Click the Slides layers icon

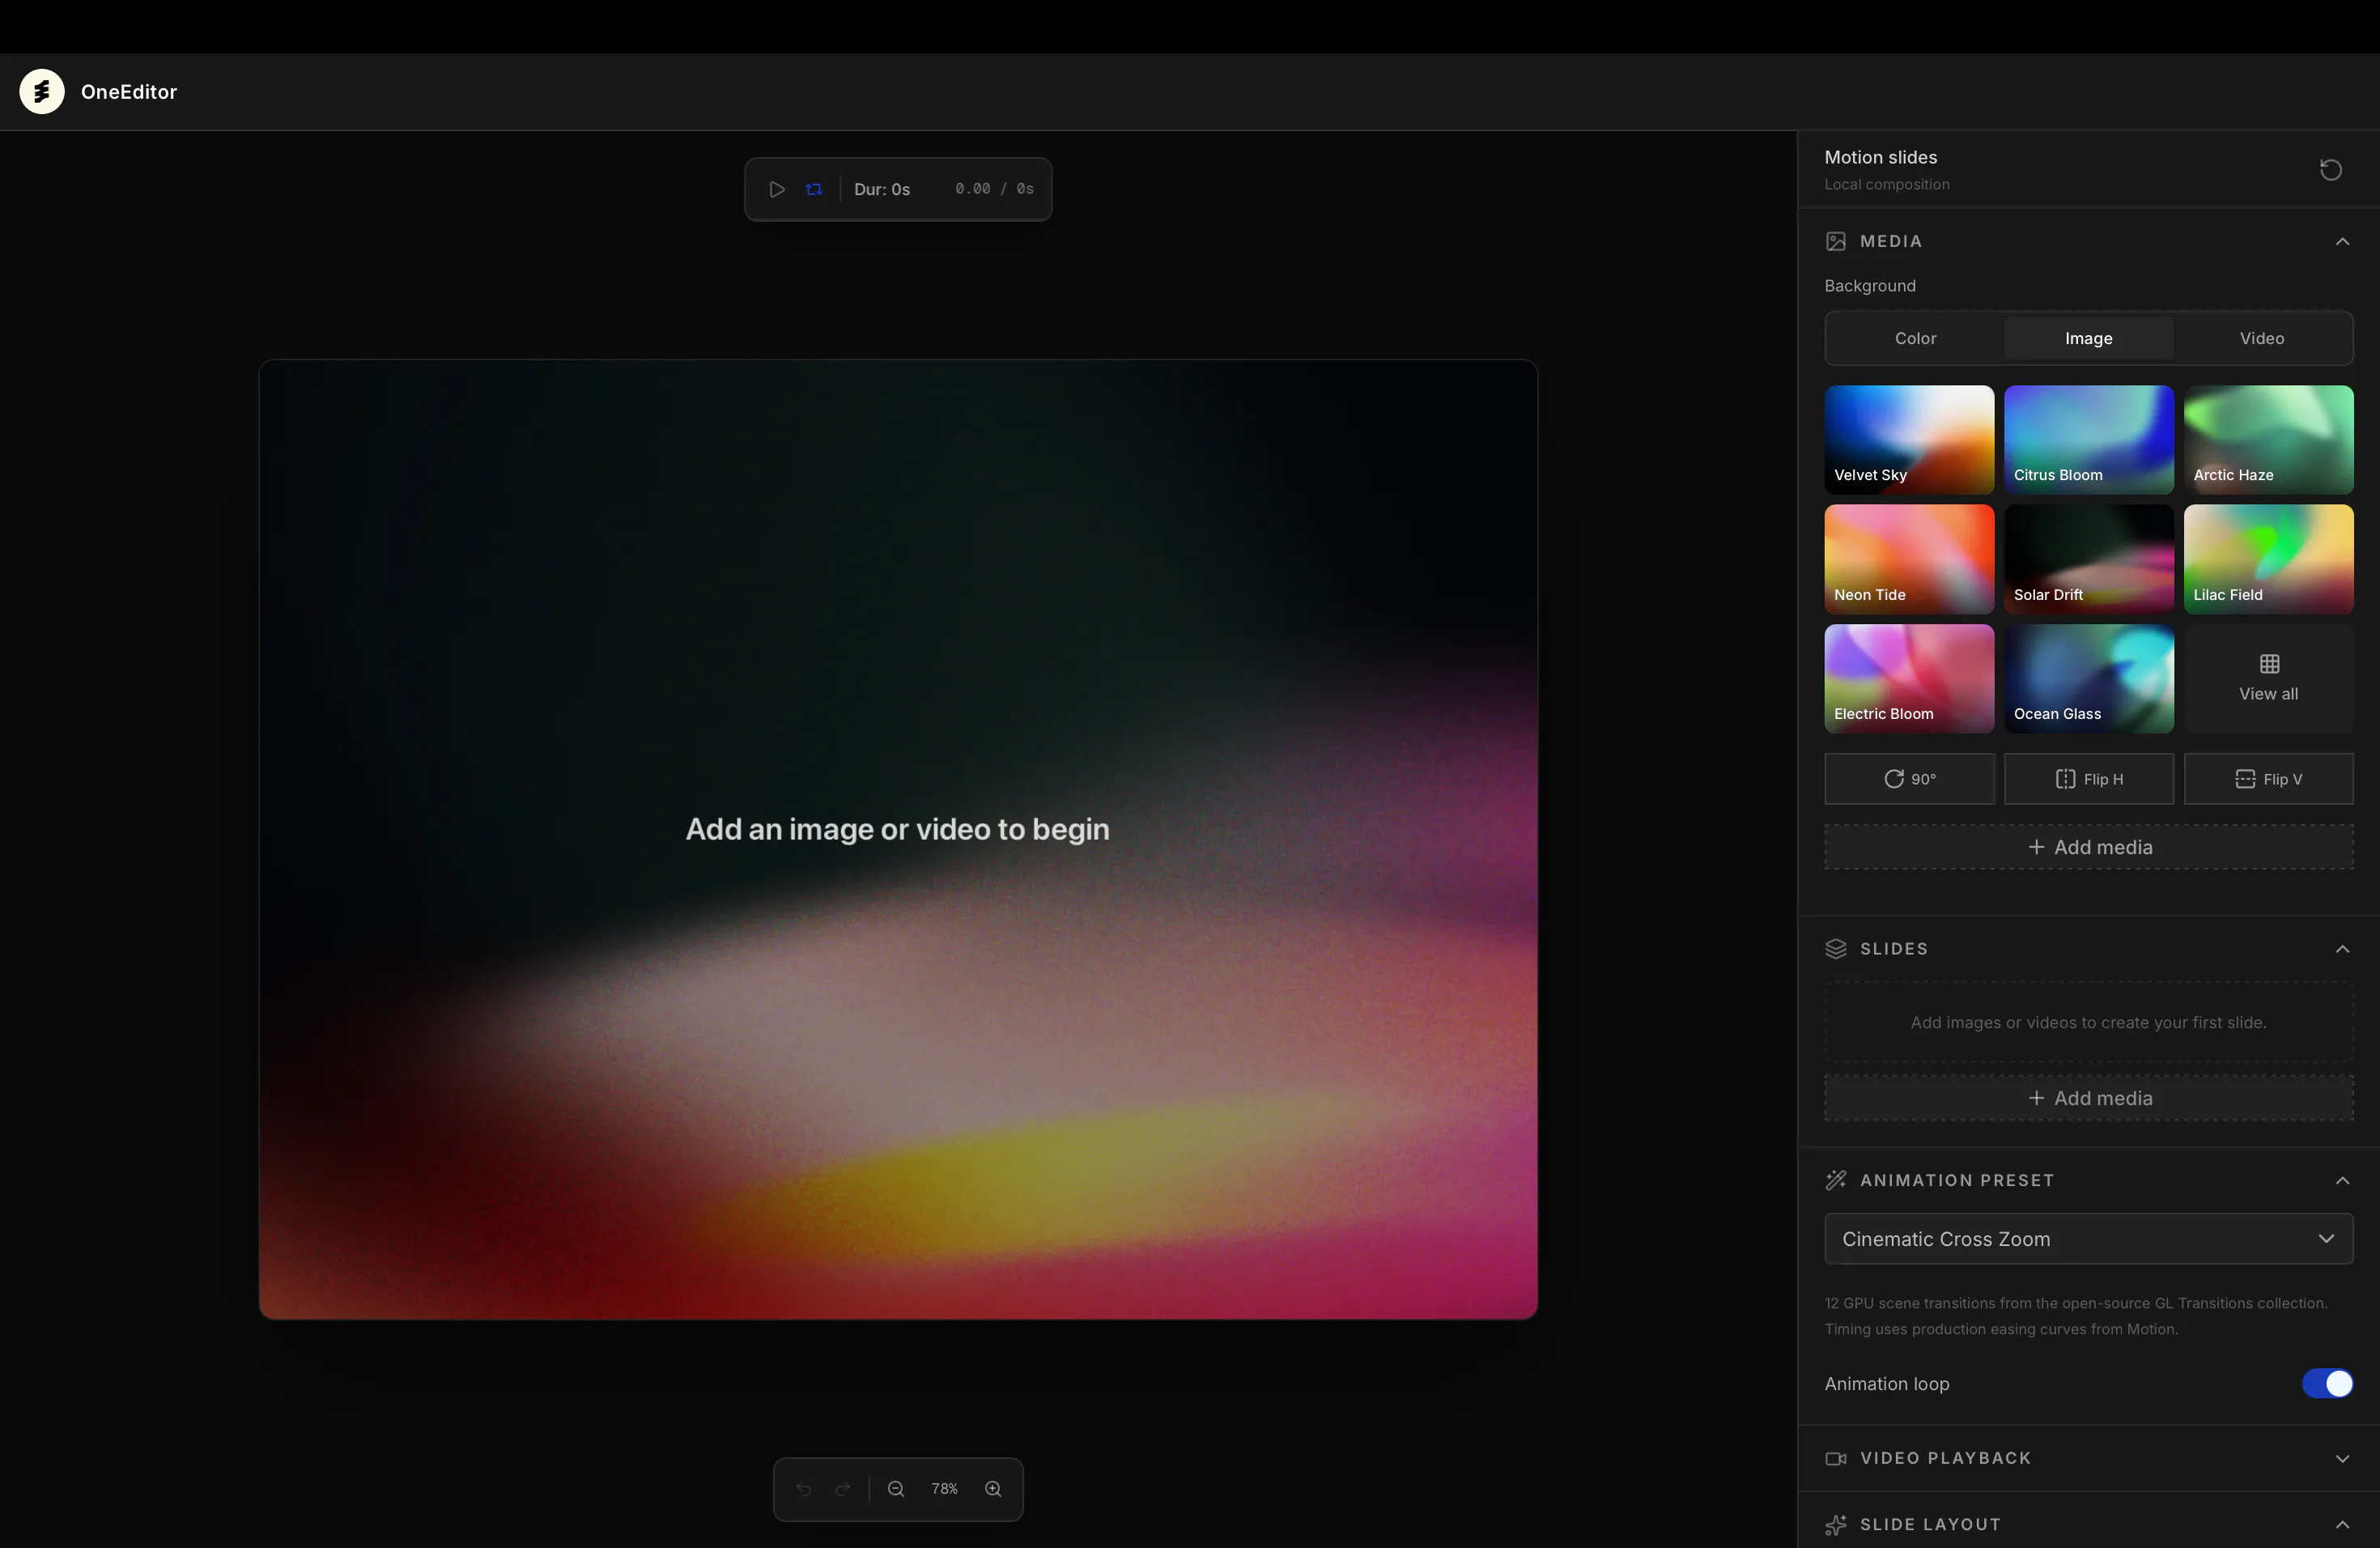pyautogui.click(x=1836, y=949)
